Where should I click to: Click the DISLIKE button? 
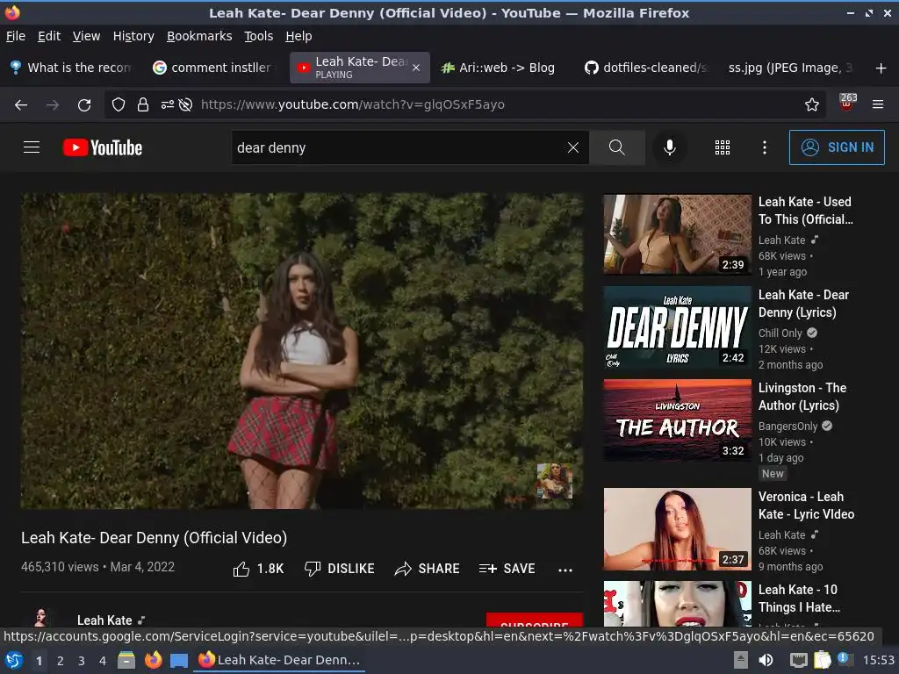pyautogui.click(x=340, y=569)
